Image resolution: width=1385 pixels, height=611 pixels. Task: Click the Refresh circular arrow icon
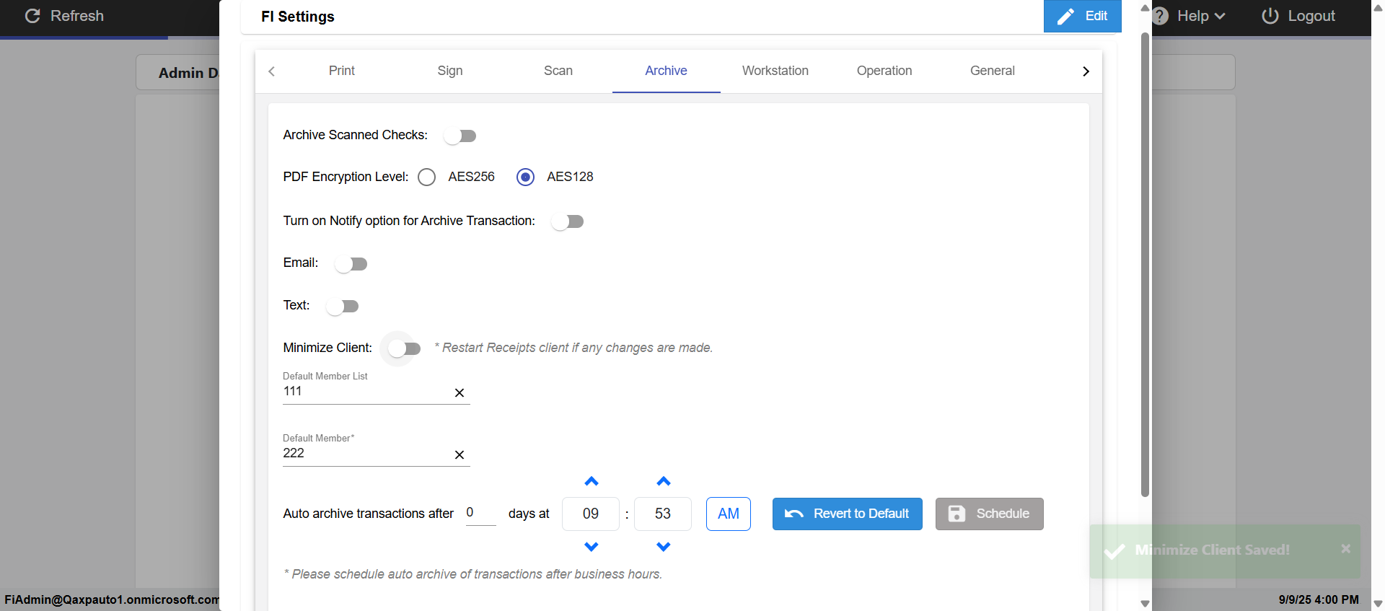pos(32,16)
